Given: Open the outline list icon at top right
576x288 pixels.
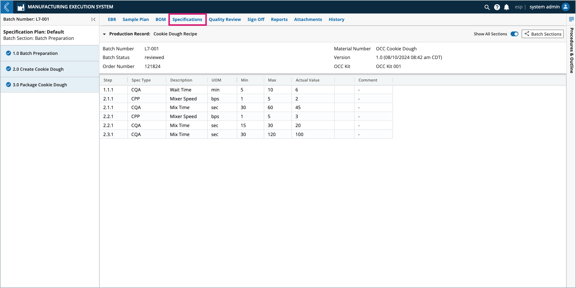Looking at the screenshot, I should point(571,19).
